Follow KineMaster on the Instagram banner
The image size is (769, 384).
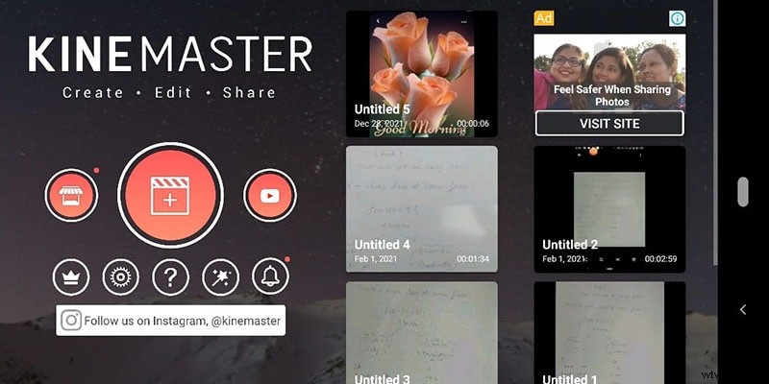pos(171,321)
